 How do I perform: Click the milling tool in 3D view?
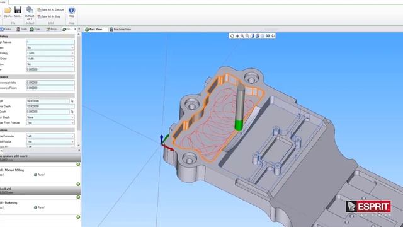point(240,107)
